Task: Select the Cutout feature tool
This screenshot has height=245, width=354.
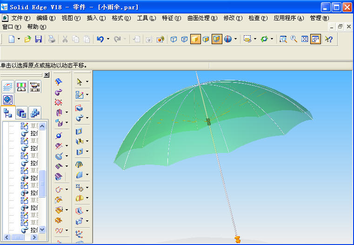Action: [79, 131]
